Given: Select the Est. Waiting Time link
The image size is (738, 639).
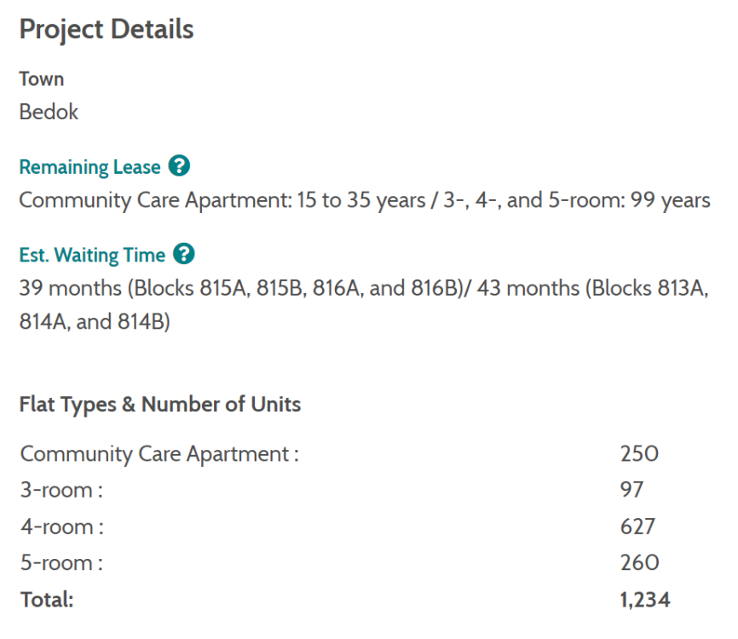Looking at the screenshot, I should pos(92,255).
